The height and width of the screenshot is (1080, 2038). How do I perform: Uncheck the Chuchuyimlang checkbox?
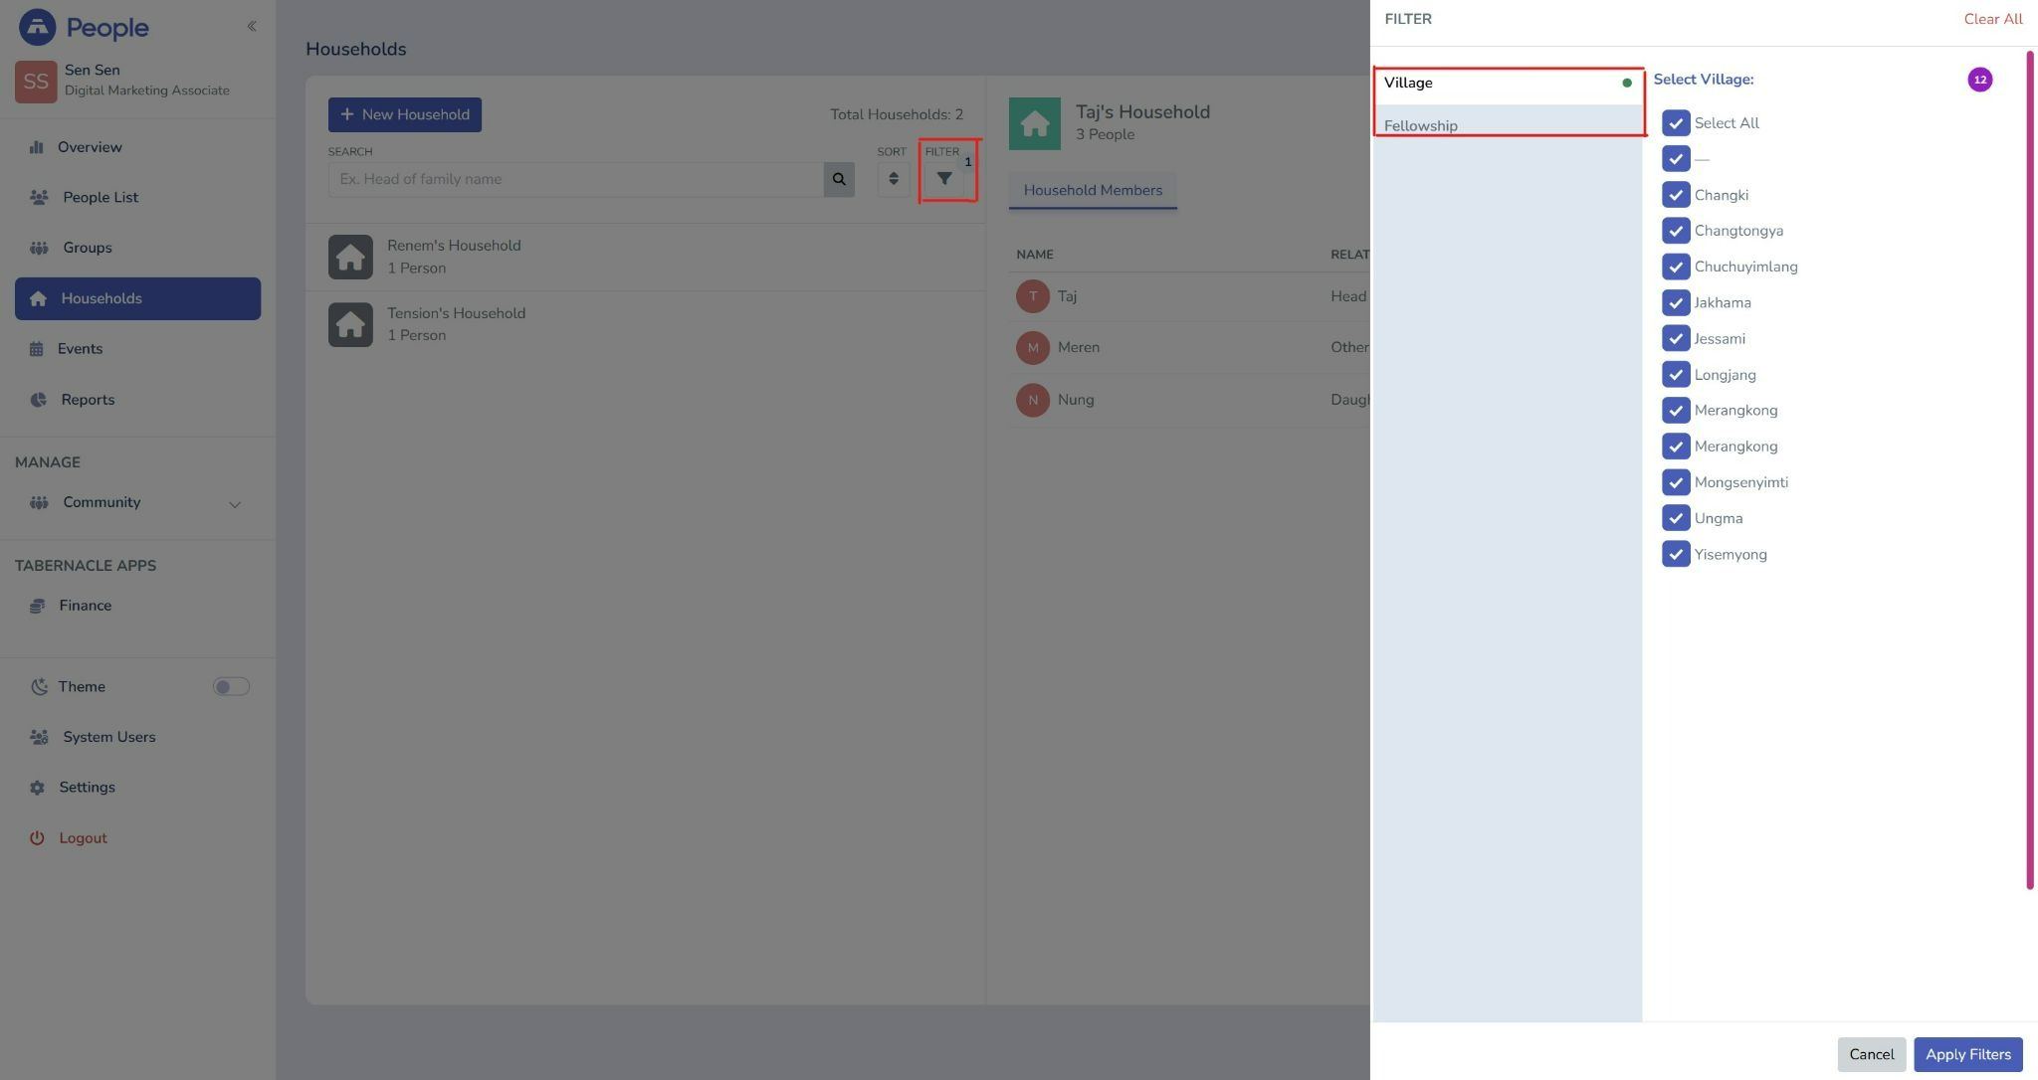click(x=1676, y=267)
